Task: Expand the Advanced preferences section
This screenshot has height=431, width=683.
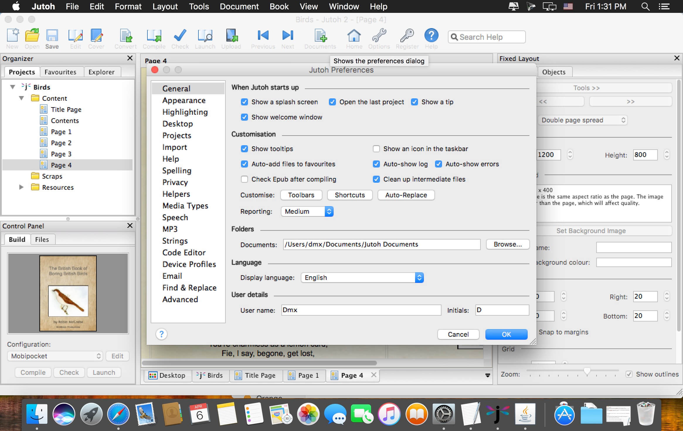Action: pos(180,298)
